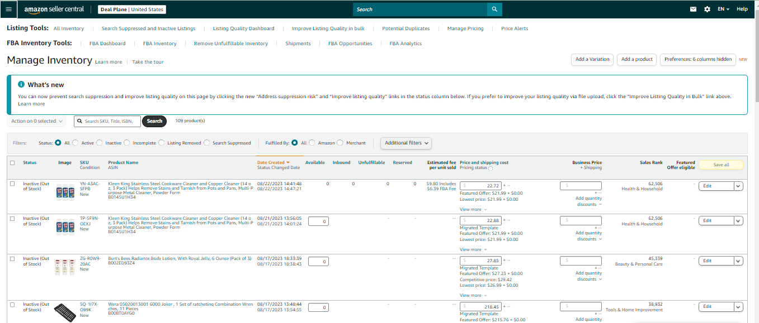This screenshot has width=759, height=323.
Task: Click the search magnifier button in header
Action: [494, 9]
